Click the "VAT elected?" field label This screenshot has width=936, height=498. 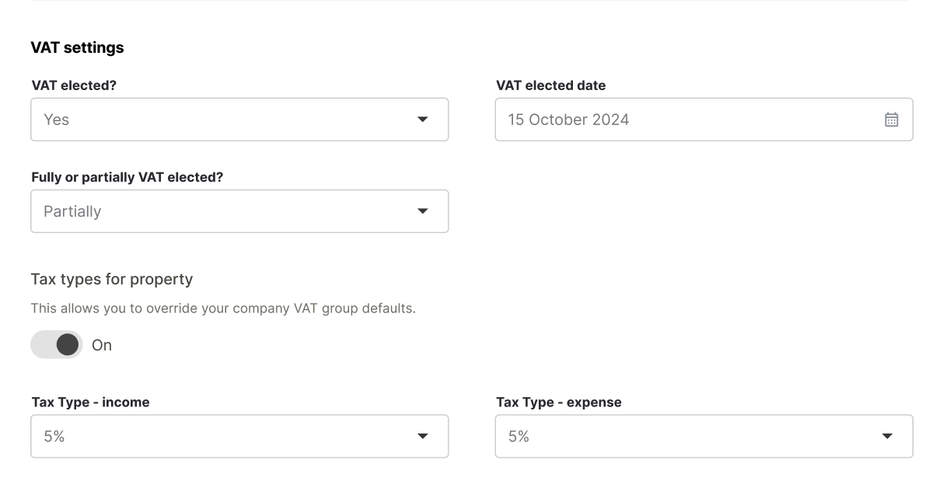pos(74,85)
